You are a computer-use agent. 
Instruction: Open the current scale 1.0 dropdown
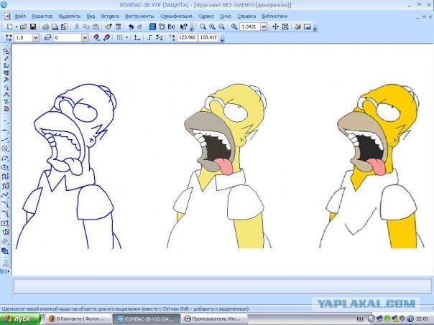pos(36,37)
